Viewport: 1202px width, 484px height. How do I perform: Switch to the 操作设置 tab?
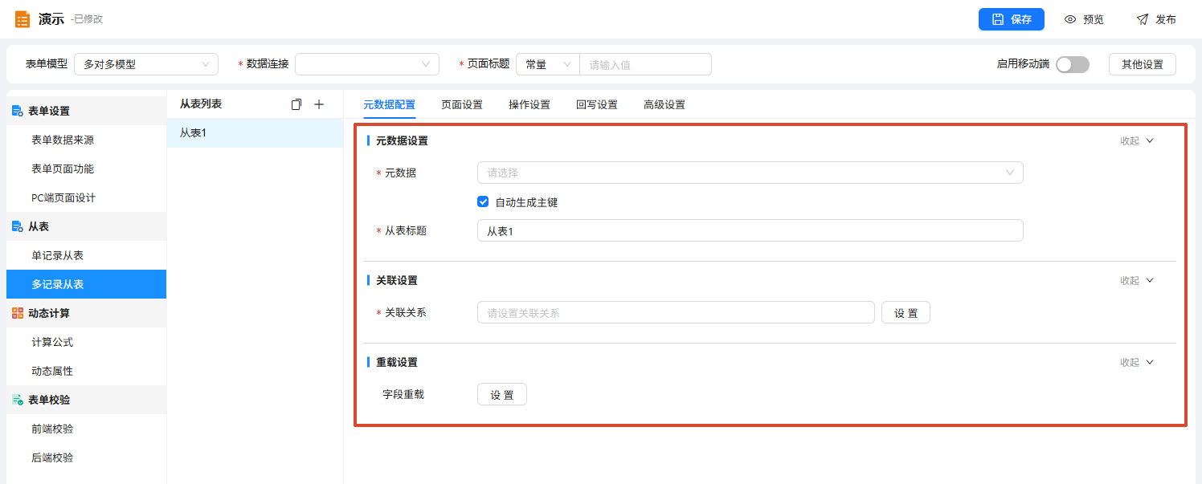(529, 104)
